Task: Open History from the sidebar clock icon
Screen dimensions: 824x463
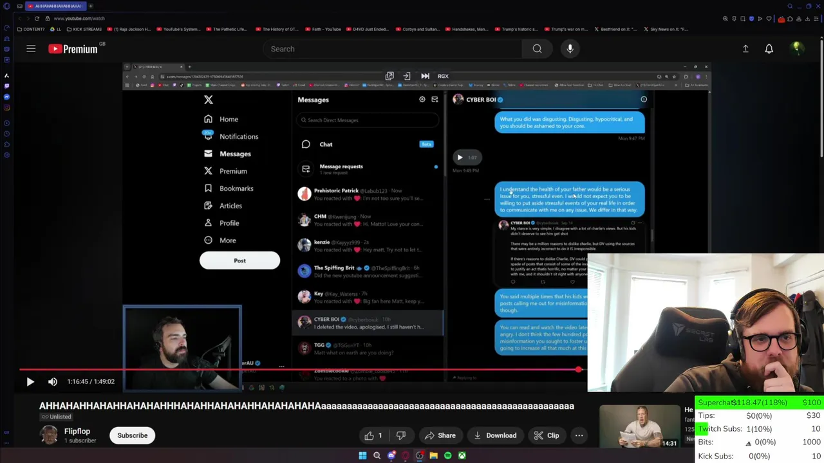Action: [6, 134]
